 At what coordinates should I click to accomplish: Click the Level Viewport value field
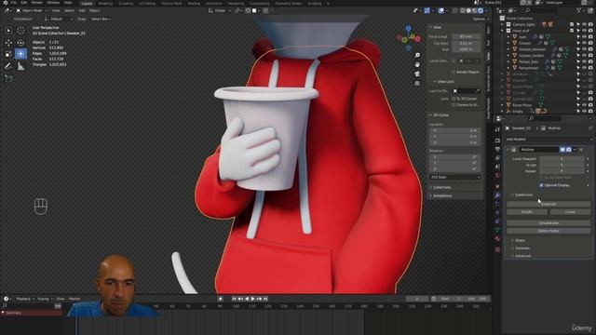pos(562,159)
